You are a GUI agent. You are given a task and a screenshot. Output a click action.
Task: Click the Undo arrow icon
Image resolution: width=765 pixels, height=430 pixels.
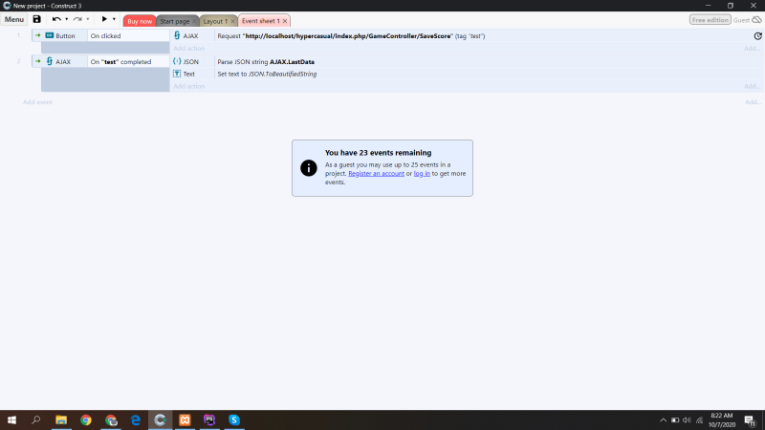[x=56, y=19]
